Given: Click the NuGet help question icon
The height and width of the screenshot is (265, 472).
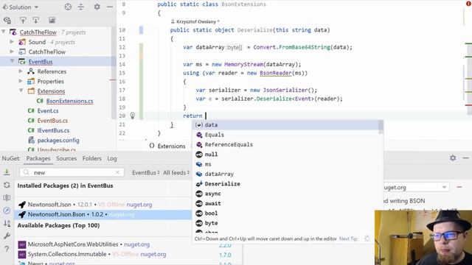Looking at the screenshot, I should pyautogui.click(x=7, y=249).
